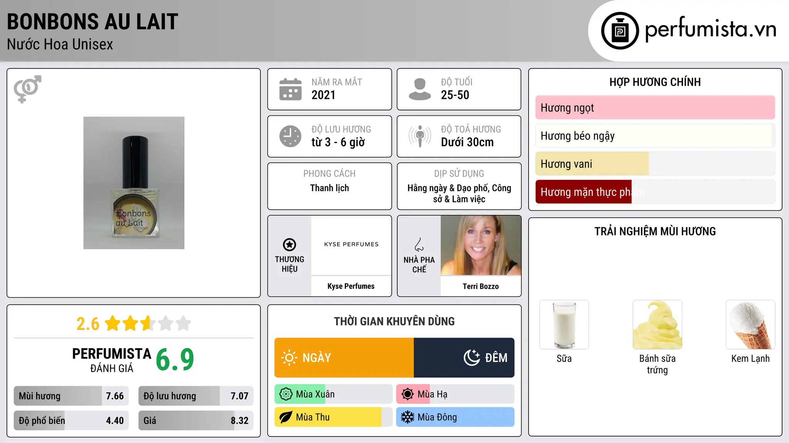The width and height of the screenshot is (789, 443).
Task: Click the PERFUMISTA ĐÁNH GIÁ label
Action: click(112, 360)
